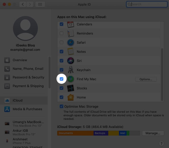Go back with the left arrow button
The height and width of the screenshot is (148, 169).
click(x=23, y=4)
